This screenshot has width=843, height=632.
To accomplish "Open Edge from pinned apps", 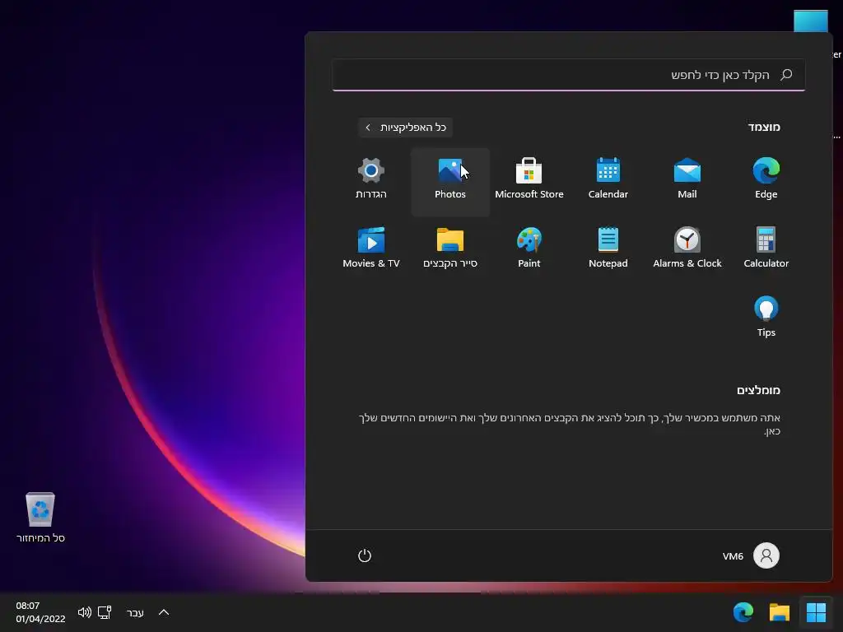I will (x=766, y=179).
